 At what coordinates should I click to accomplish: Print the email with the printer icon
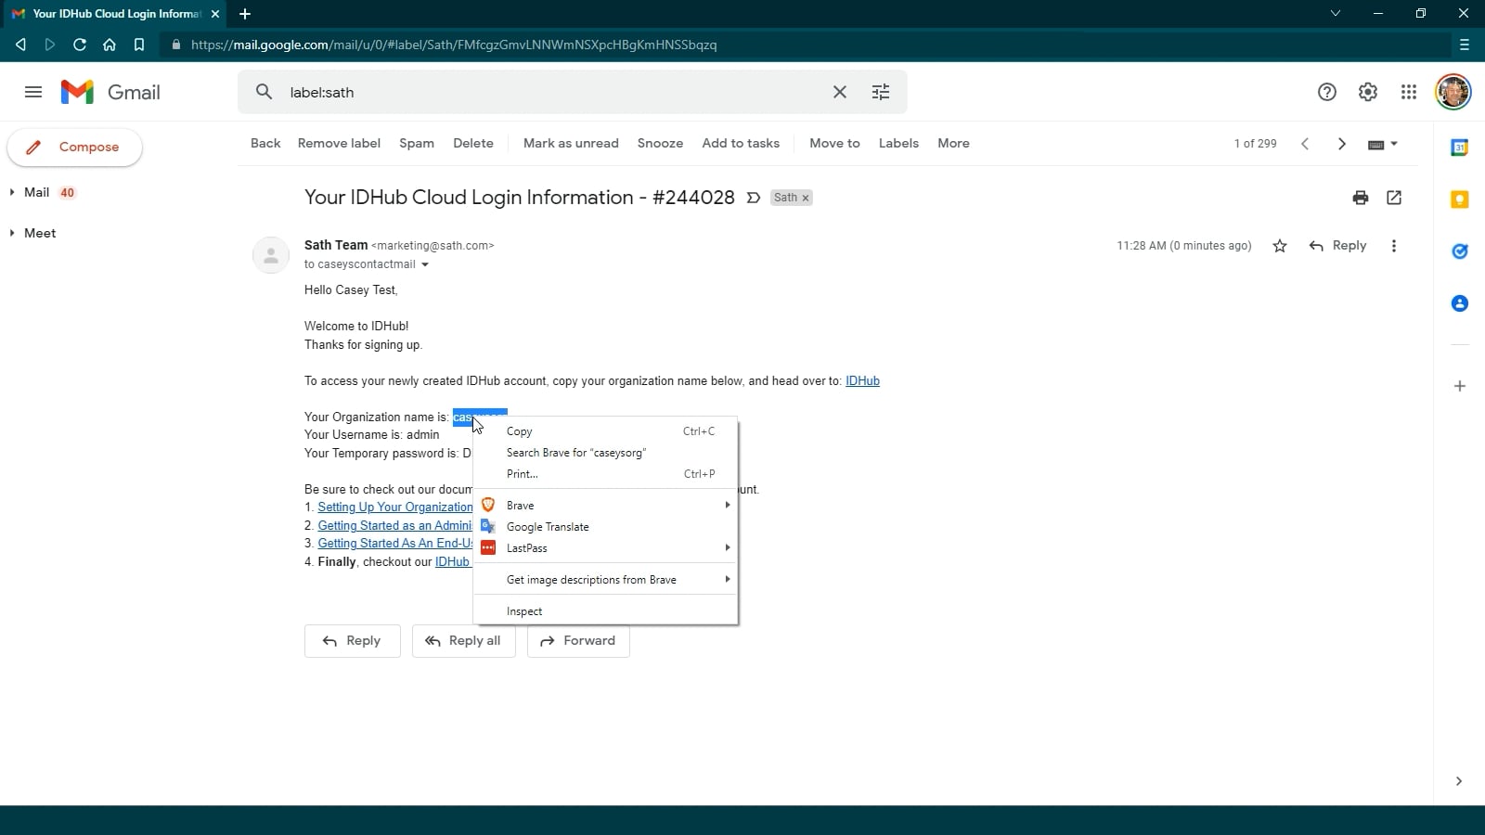pos(1361,198)
